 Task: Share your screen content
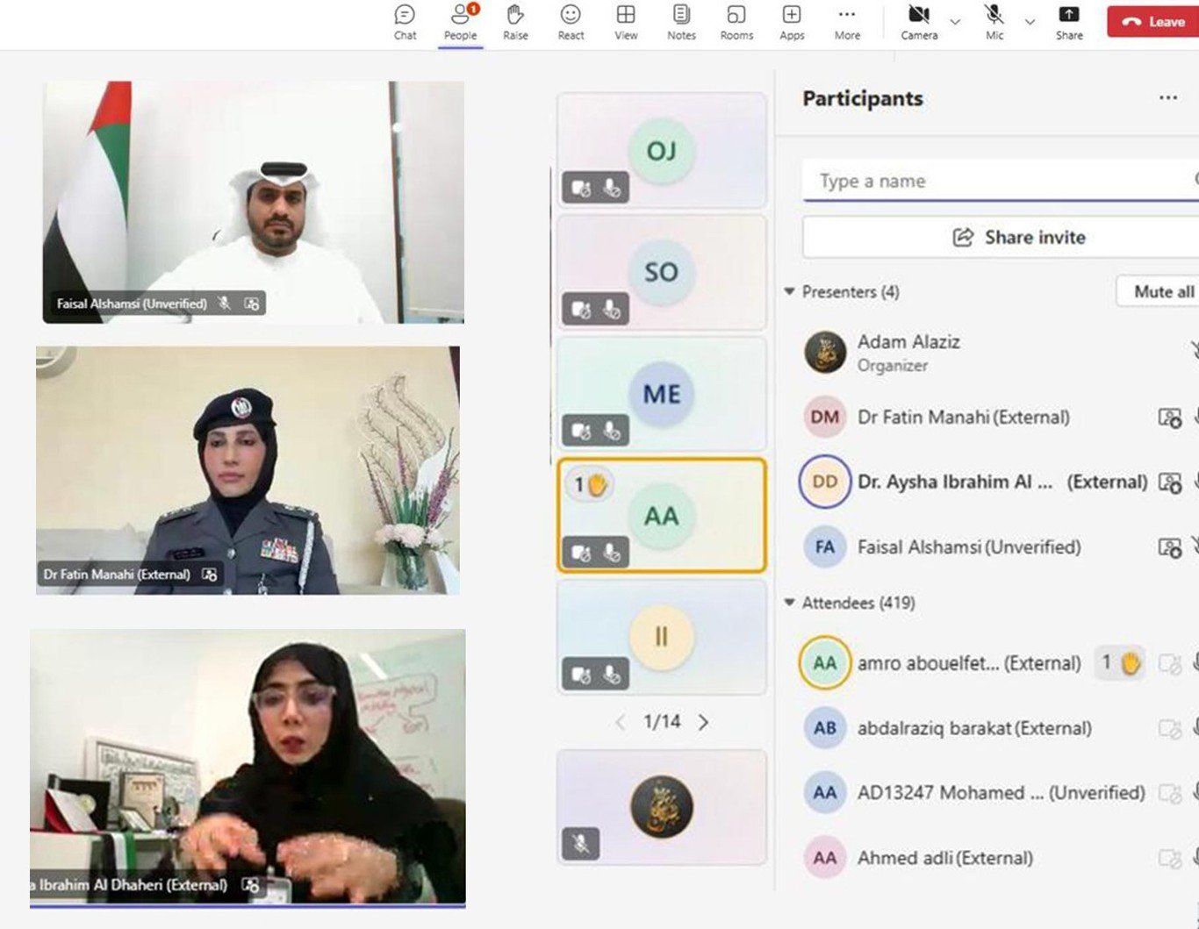pyautogui.click(x=1069, y=23)
